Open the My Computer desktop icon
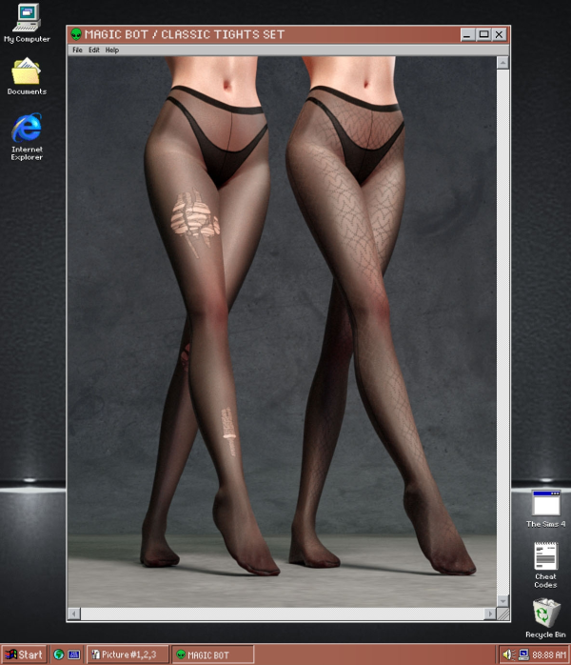 (27, 22)
